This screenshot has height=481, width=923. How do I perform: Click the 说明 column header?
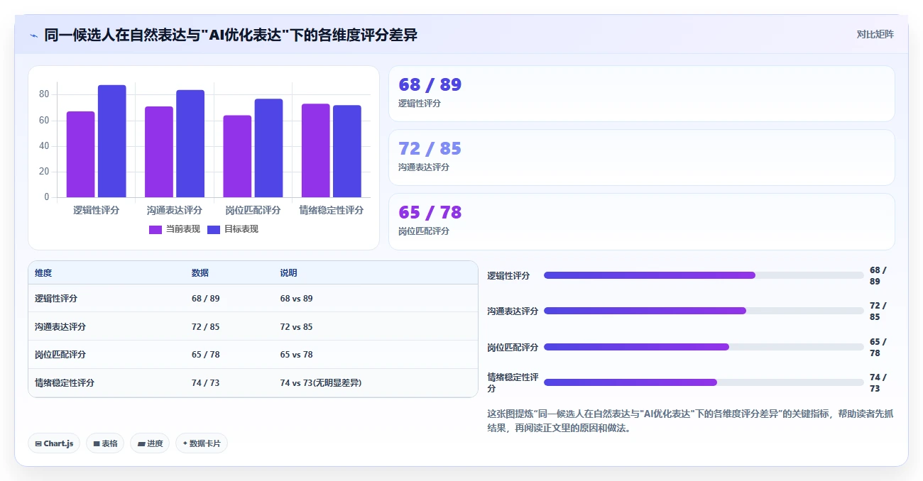tap(289, 273)
